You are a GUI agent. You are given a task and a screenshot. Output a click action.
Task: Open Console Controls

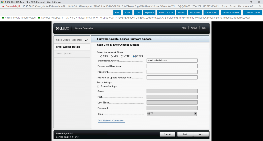[252, 12]
